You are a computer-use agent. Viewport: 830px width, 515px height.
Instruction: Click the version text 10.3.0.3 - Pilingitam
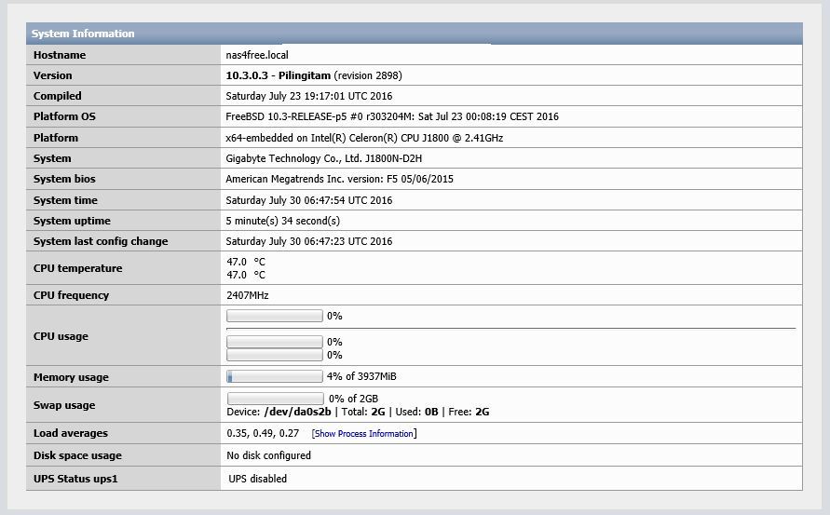pos(278,75)
